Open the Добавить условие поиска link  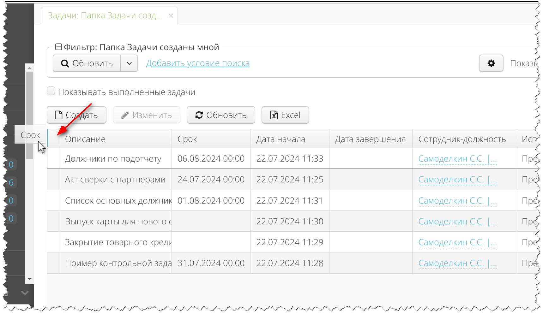[x=198, y=63]
